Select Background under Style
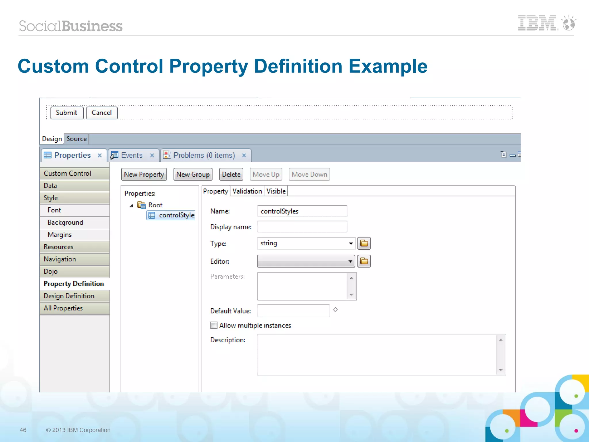The width and height of the screenshot is (589, 442). pos(75,222)
